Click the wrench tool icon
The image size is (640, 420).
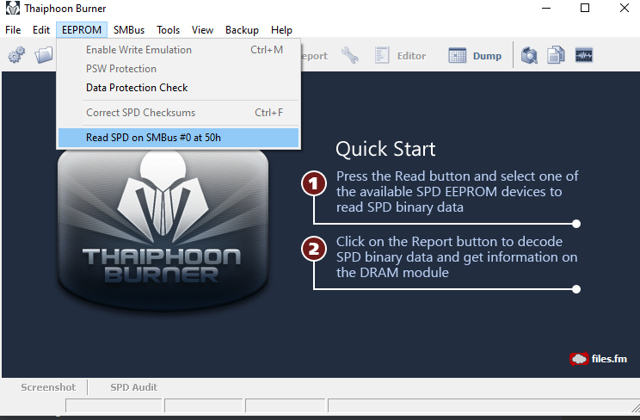[x=350, y=55]
